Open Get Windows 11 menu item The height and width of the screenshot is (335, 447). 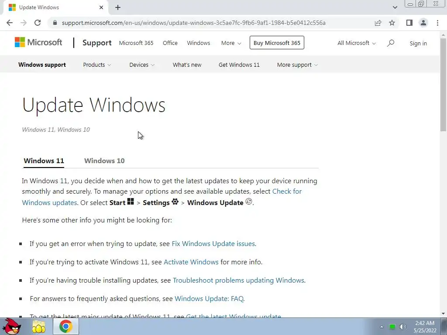coord(239,65)
